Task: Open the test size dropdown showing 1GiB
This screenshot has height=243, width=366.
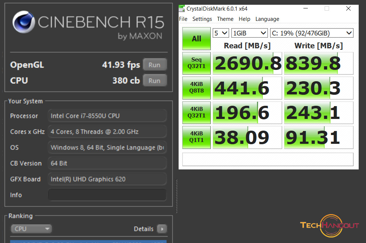Action: [x=249, y=33]
